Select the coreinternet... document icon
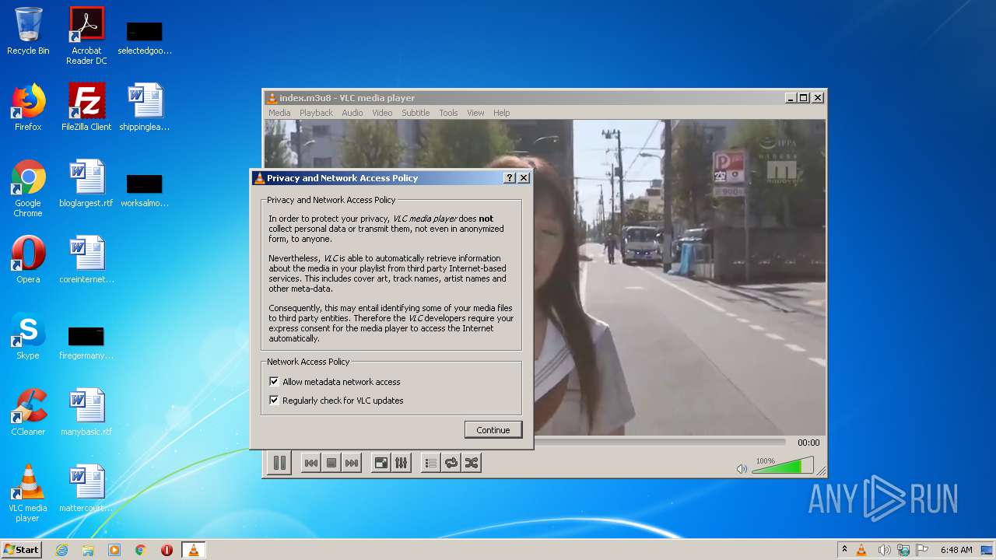Image resolution: width=996 pixels, height=560 pixels. [x=86, y=260]
